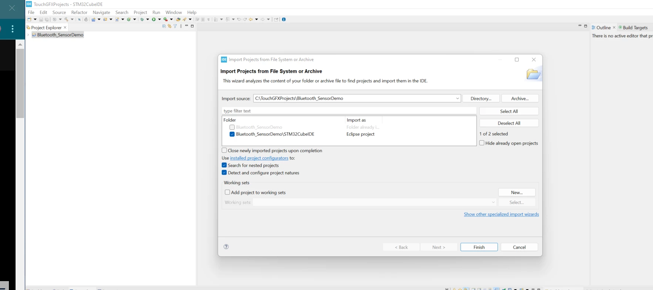This screenshot has height=290, width=653.
Task: Open the Working sets combo box
Action: [375, 202]
